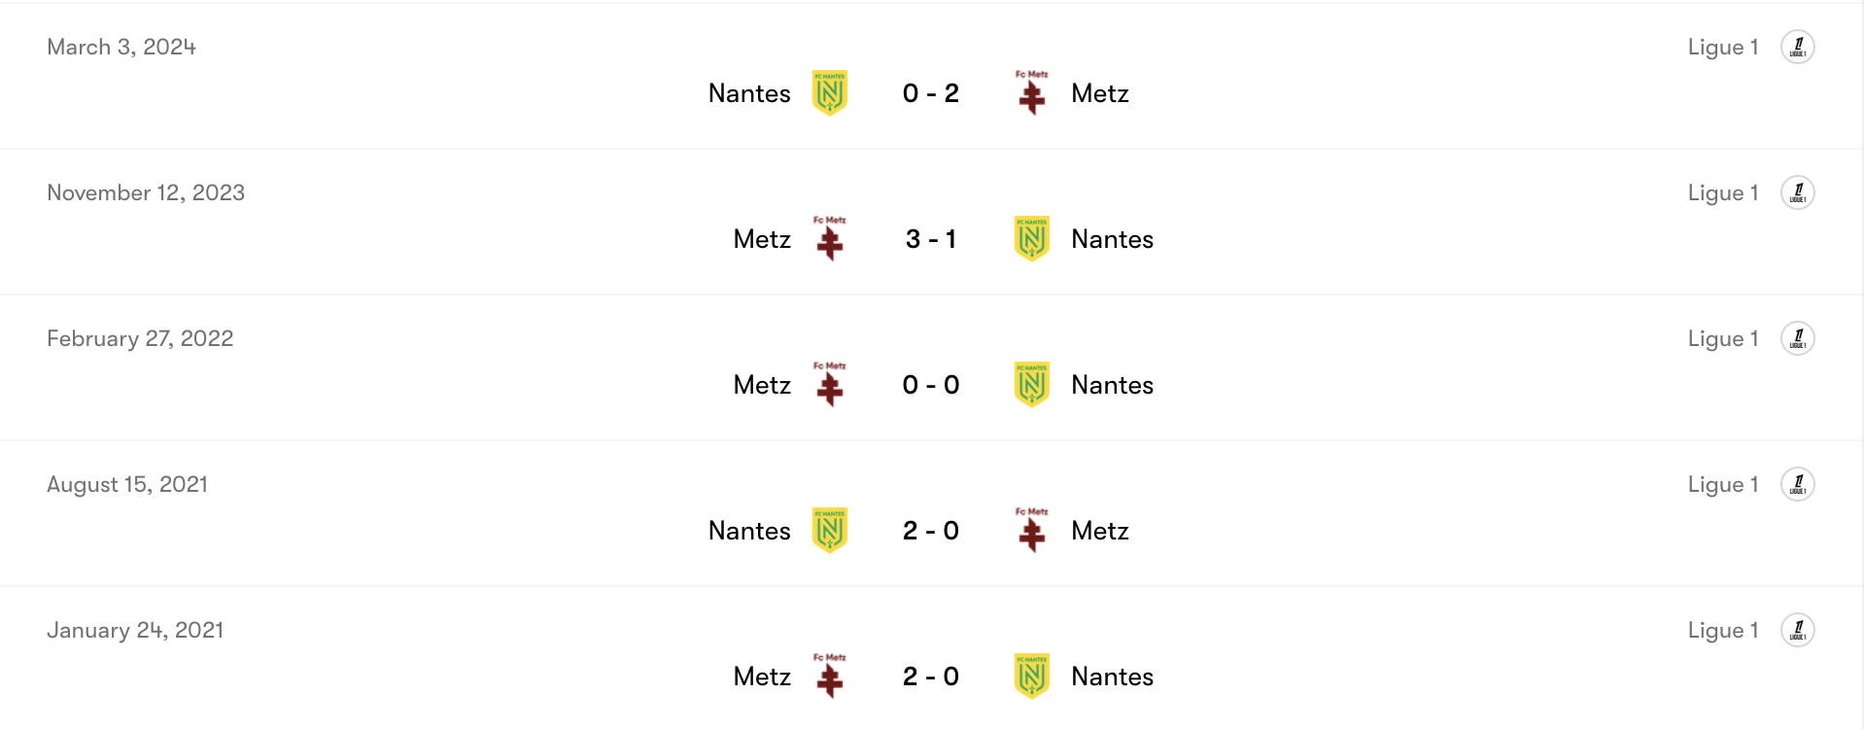Open the 3 - 1 Metz versus Nantes result
The width and height of the screenshot is (1864, 729).
[930, 238]
